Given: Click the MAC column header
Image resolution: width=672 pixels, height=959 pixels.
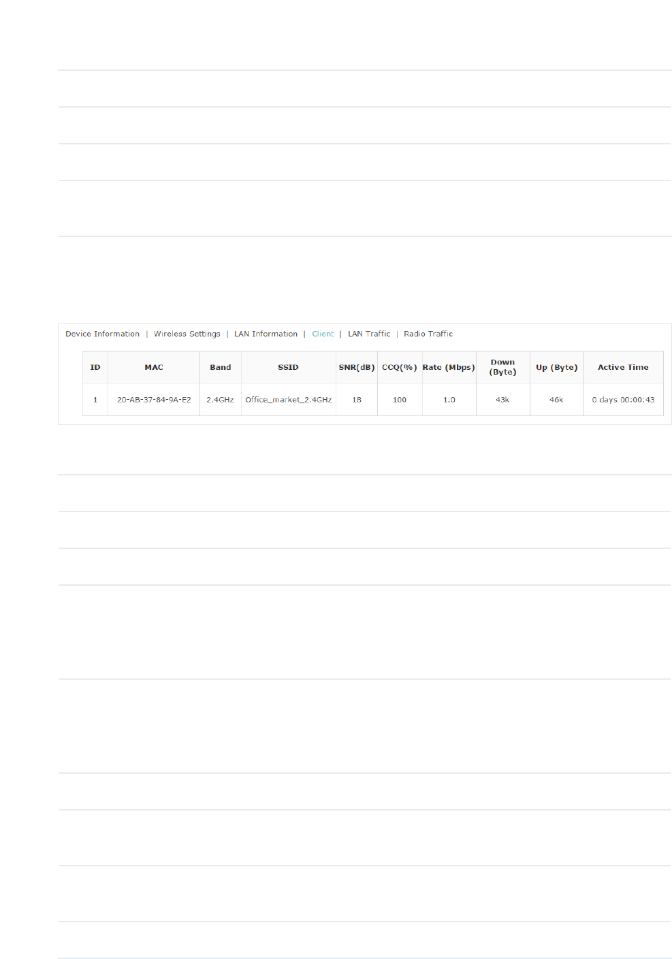Looking at the screenshot, I should [154, 367].
